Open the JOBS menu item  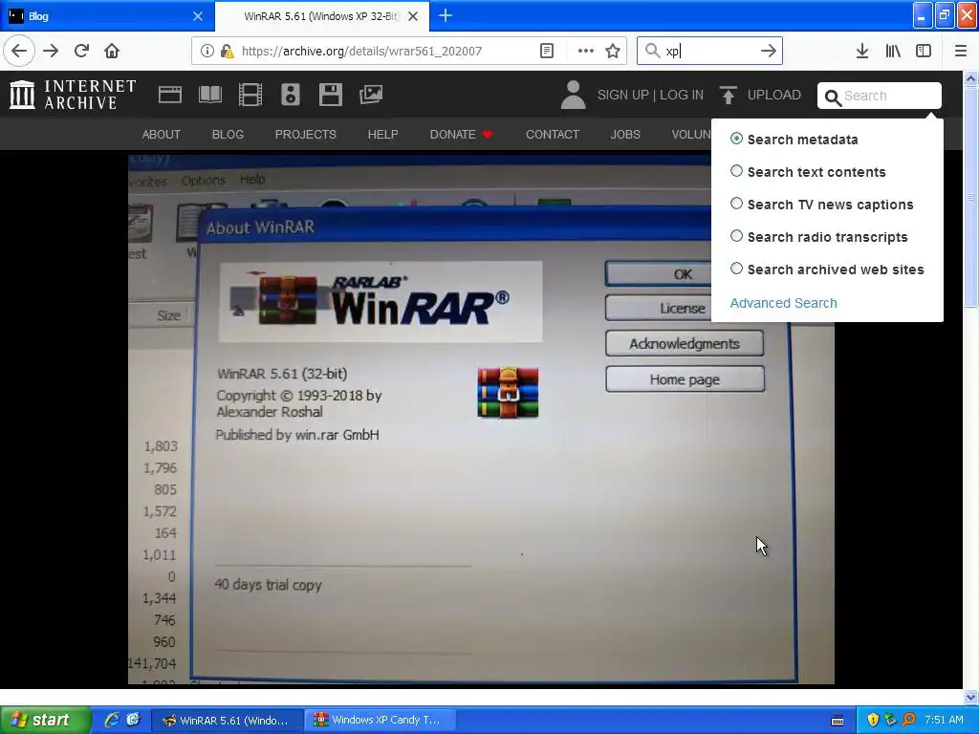pyautogui.click(x=625, y=134)
